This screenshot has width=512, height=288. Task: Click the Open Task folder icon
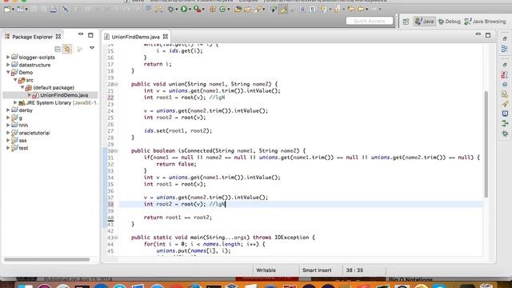pos(247,10)
